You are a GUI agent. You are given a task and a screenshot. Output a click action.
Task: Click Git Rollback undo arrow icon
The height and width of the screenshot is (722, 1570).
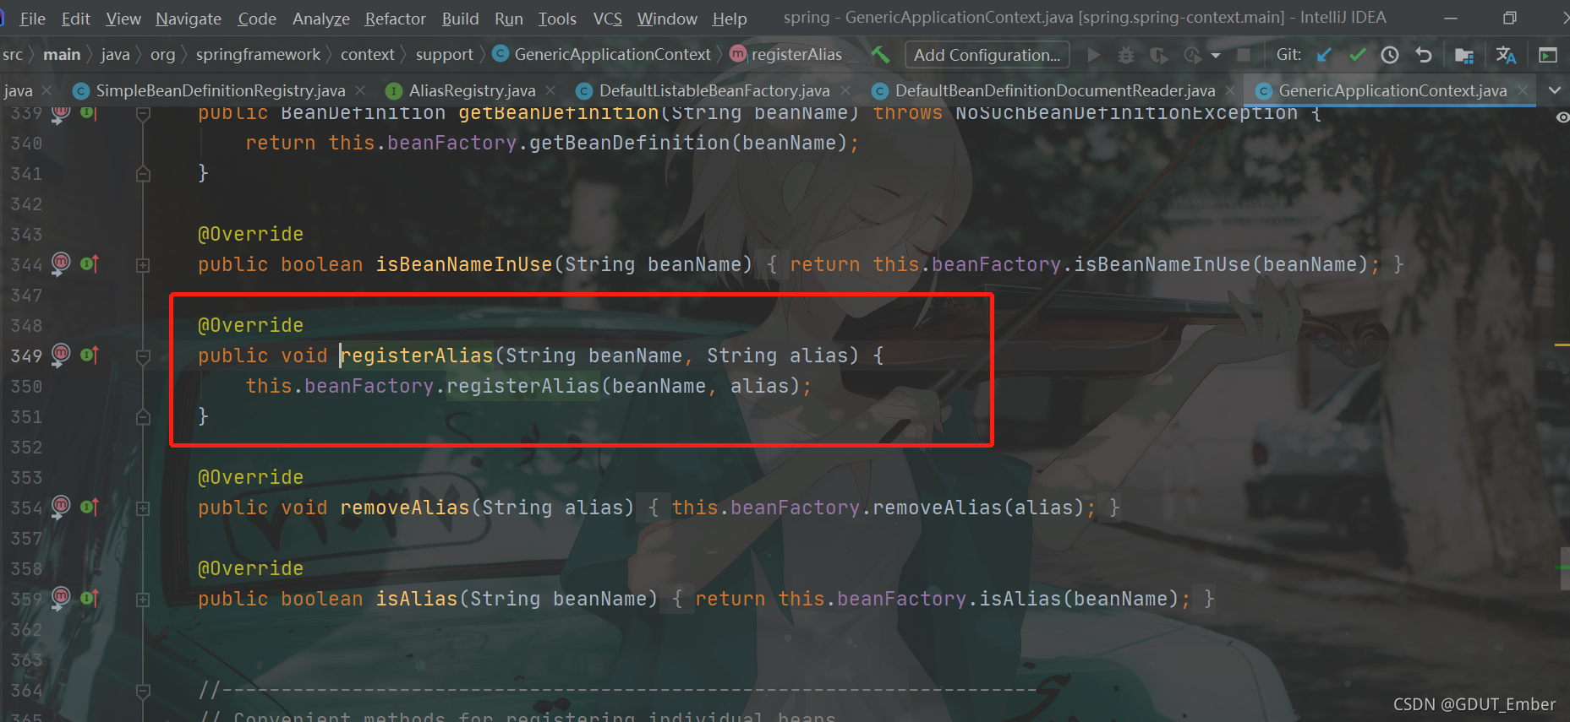coord(1424,55)
